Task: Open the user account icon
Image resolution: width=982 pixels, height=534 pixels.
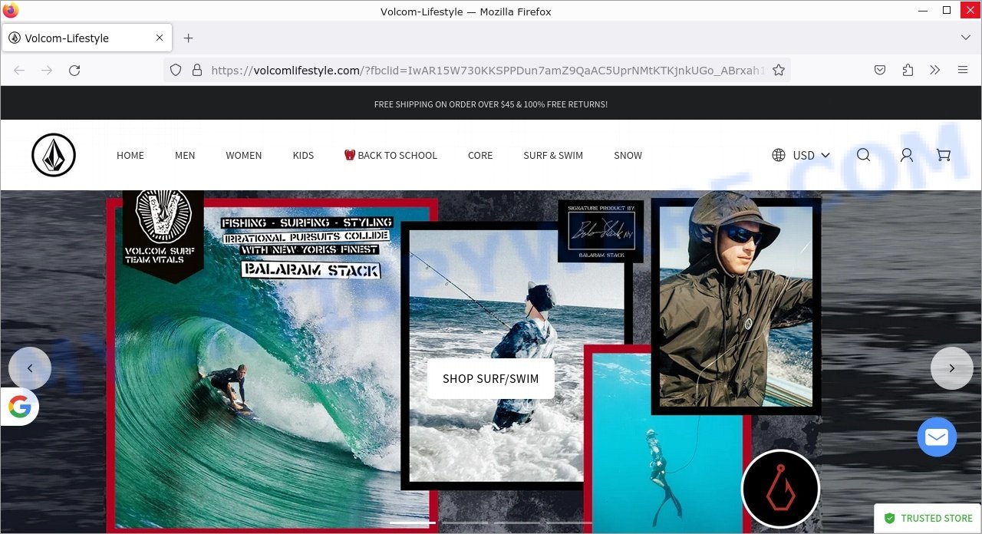Action: coord(907,155)
